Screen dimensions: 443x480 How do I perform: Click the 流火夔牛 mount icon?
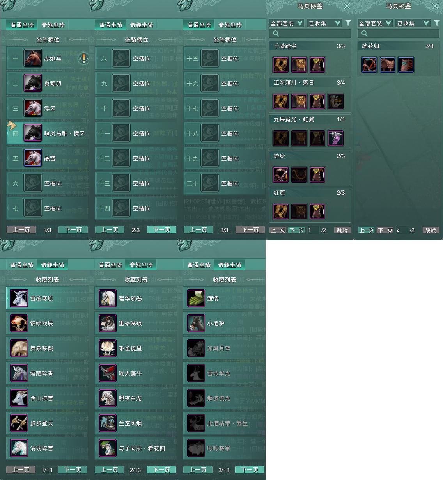[x=108, y=373]
